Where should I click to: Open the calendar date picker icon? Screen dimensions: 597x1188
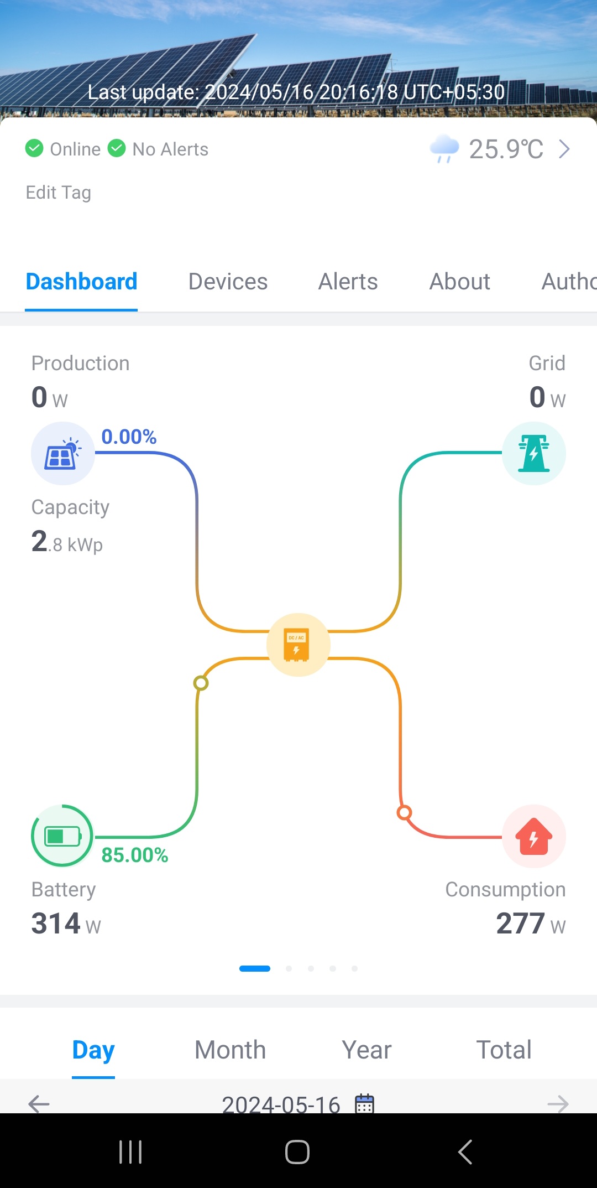point(364,1104)
